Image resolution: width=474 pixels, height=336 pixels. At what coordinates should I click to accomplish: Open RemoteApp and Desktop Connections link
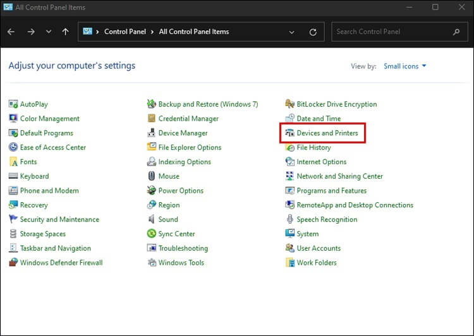click(355, 205)
